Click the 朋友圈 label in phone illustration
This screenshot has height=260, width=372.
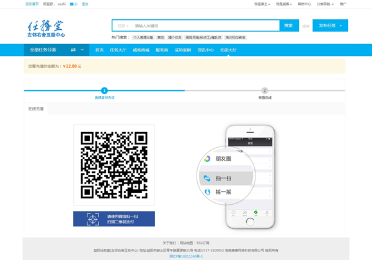point(223,159)
